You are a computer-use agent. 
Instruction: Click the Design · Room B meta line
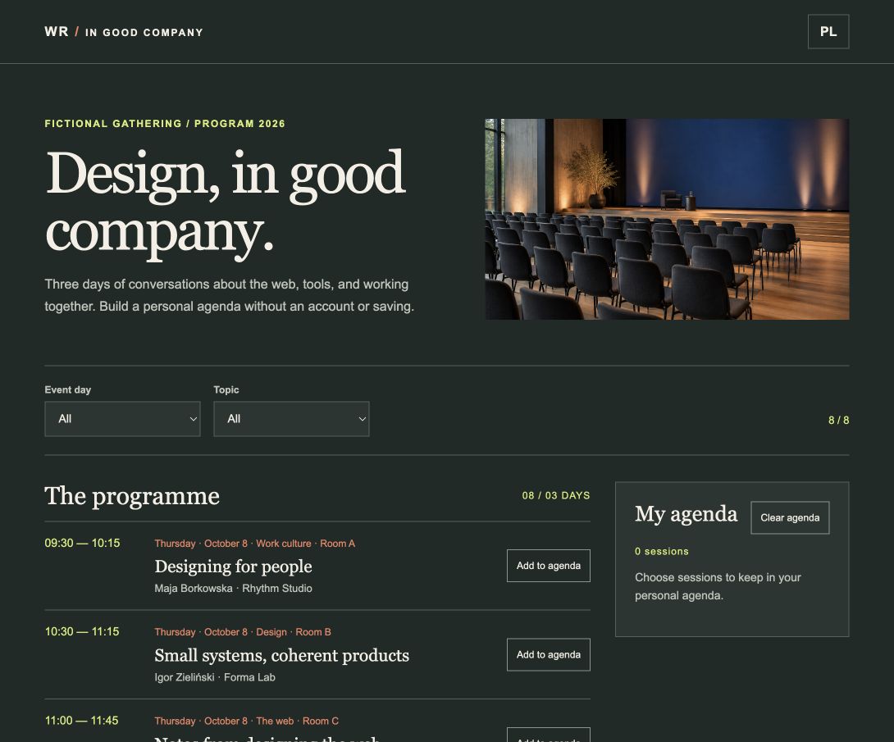pyautogui.click(x=243, y=632)
